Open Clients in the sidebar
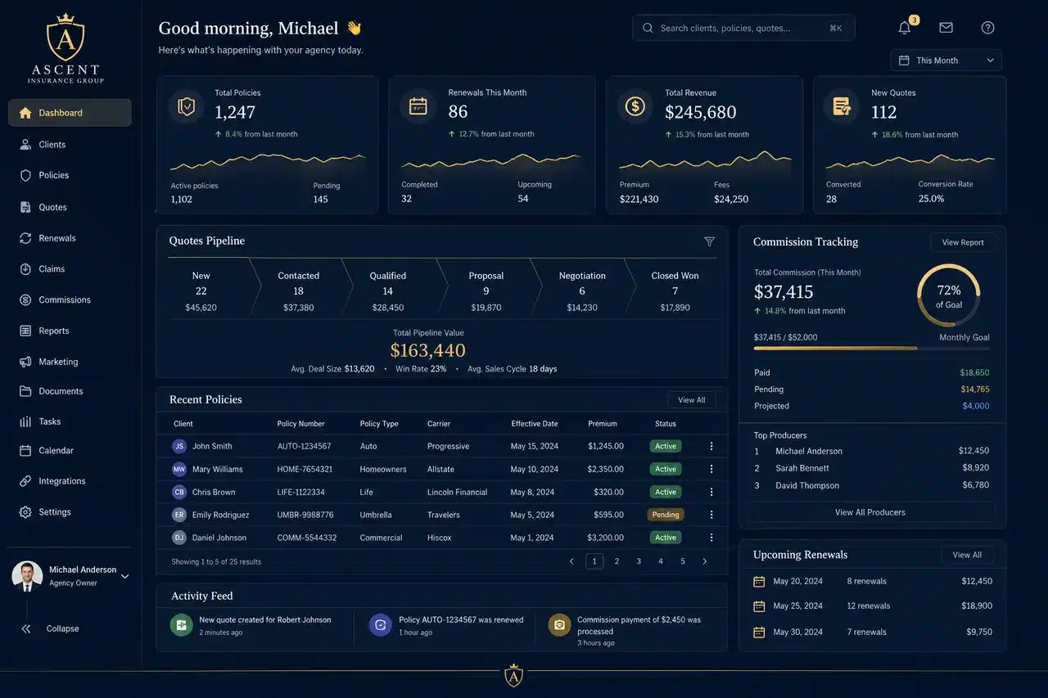This screenshot has width=1048, height=698. 70,144
